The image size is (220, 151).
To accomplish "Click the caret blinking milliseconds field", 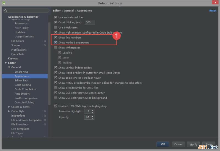I will tap(90, 23).
